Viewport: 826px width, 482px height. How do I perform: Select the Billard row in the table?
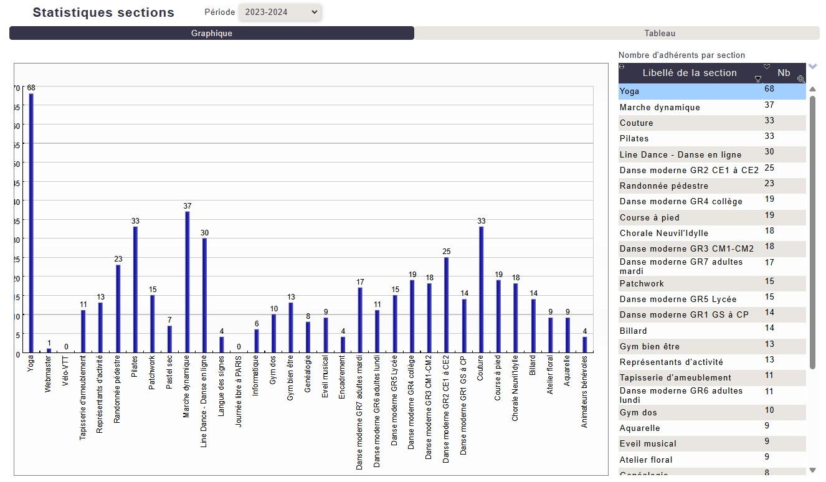click(688, 331)
